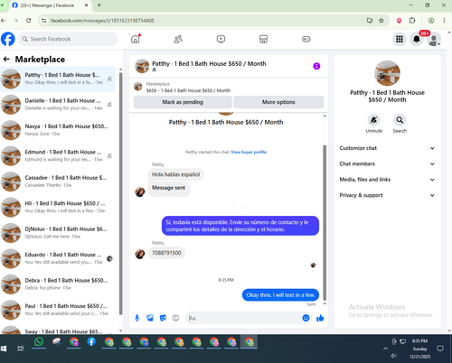Record a voice clip with microphone icon
The width and height of the screenshot is (452, 363).
tap(137, 318)
